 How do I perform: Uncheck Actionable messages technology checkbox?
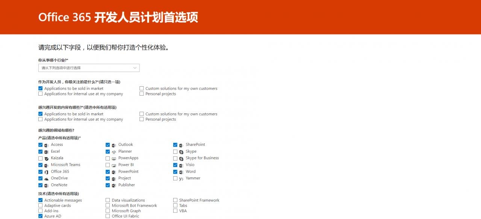coord(40,200)
